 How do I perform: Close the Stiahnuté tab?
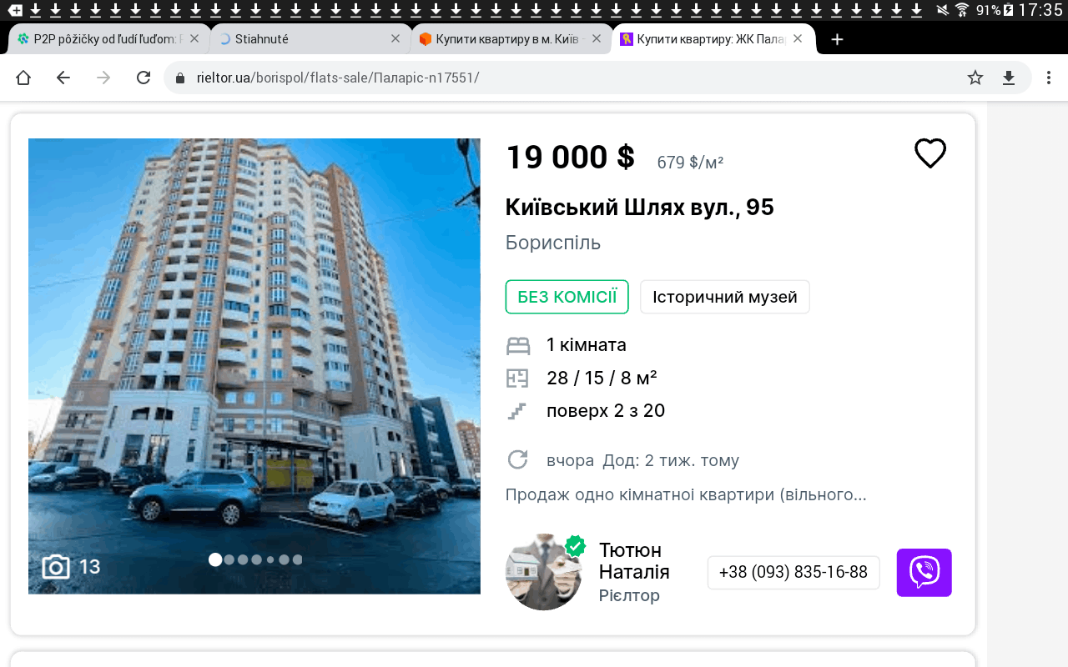(395, 39)
